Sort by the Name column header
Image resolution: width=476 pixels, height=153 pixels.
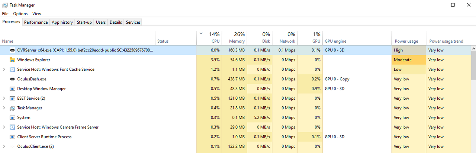coord(77,37)
